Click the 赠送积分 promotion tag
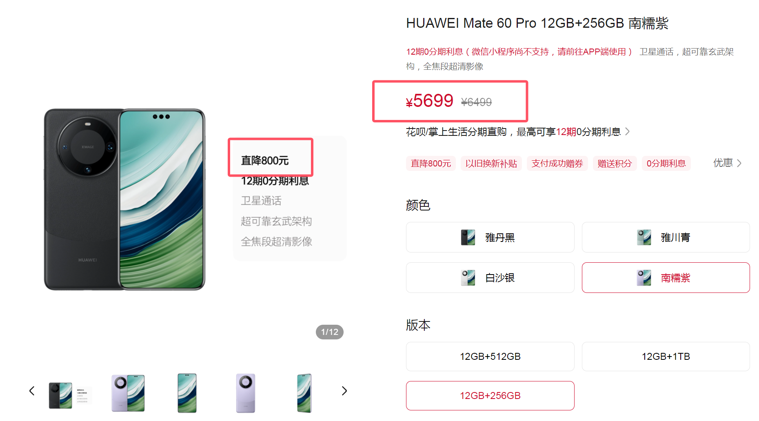This screenshot has width=759, height=421. pos(615,163)
